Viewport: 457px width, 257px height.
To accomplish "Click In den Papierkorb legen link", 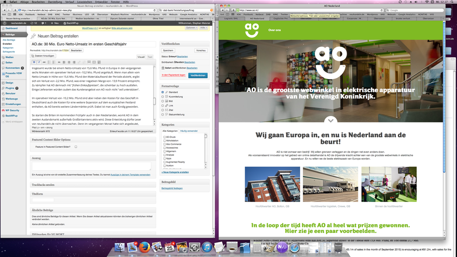I will pyautogui.click(x=173, y=75).
